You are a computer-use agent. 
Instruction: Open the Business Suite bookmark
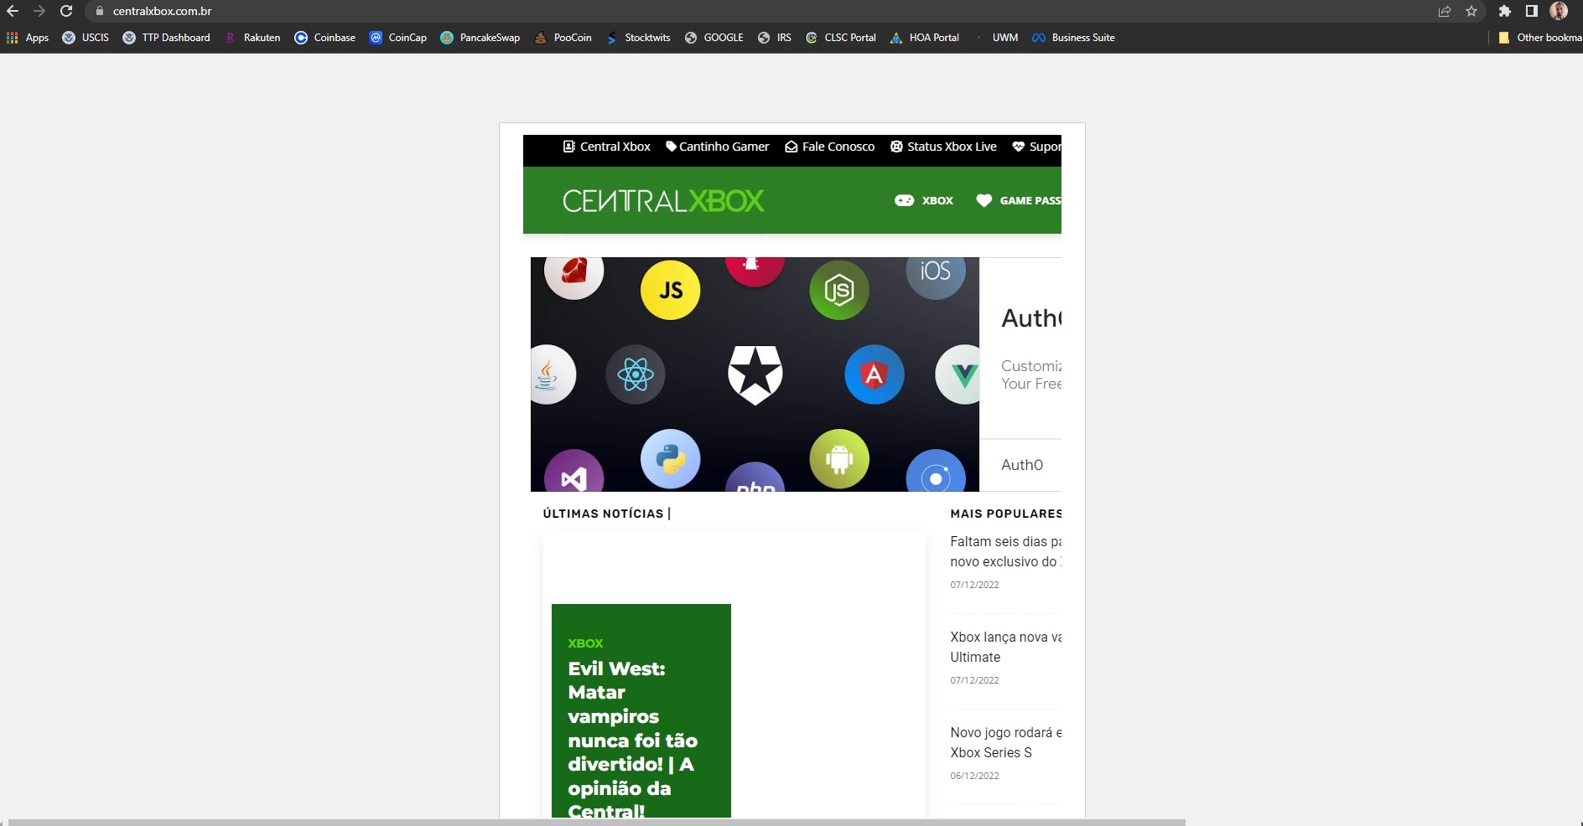tap(1074, 38)
